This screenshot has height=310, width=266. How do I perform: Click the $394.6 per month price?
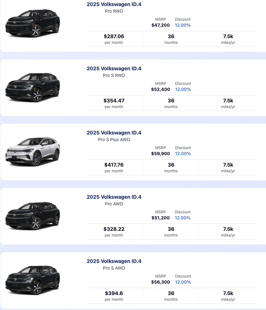click(114, 293)
